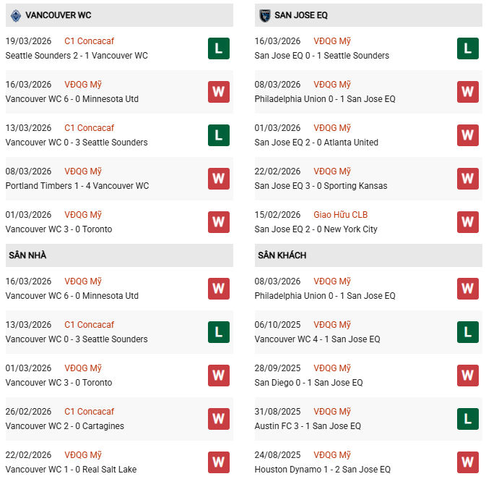Click the San Jose EQ team logo
The width and height of the screenshot is (486, 479).
click(264, 15)
